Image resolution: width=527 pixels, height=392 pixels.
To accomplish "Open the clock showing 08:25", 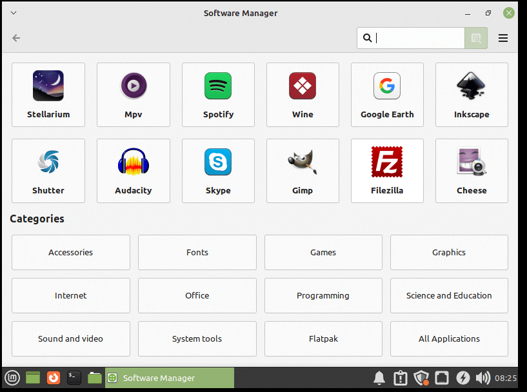I will click(506, 378).
